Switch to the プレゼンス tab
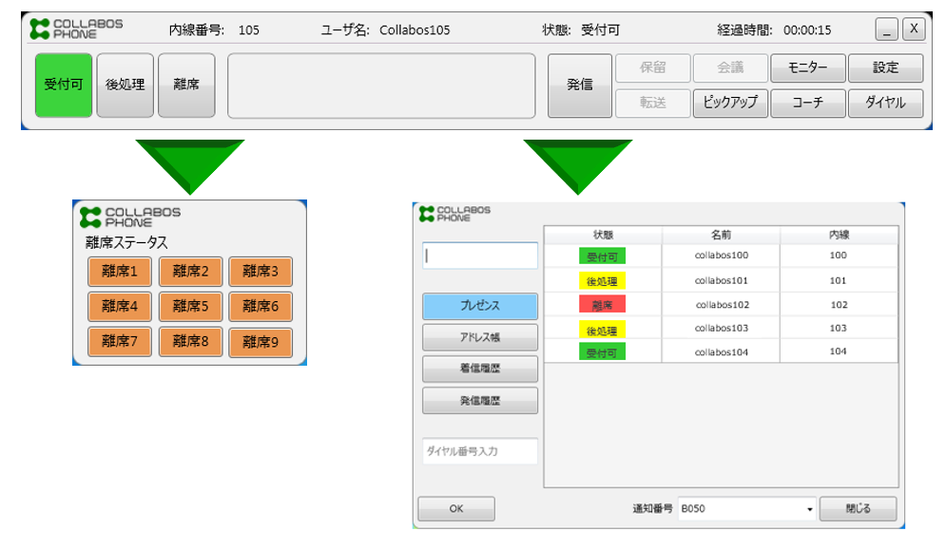Image resolution: width=946 pixels, height=550 pixels. 480,306
